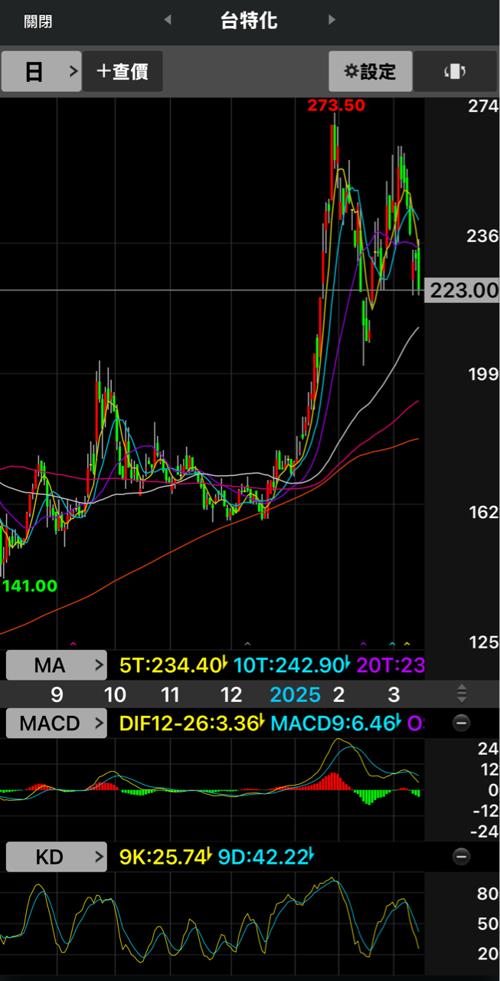The height and width of the screenshot is (981, 500).
Task: Tap the purple event marker below month 2
Action: [363, 643]
